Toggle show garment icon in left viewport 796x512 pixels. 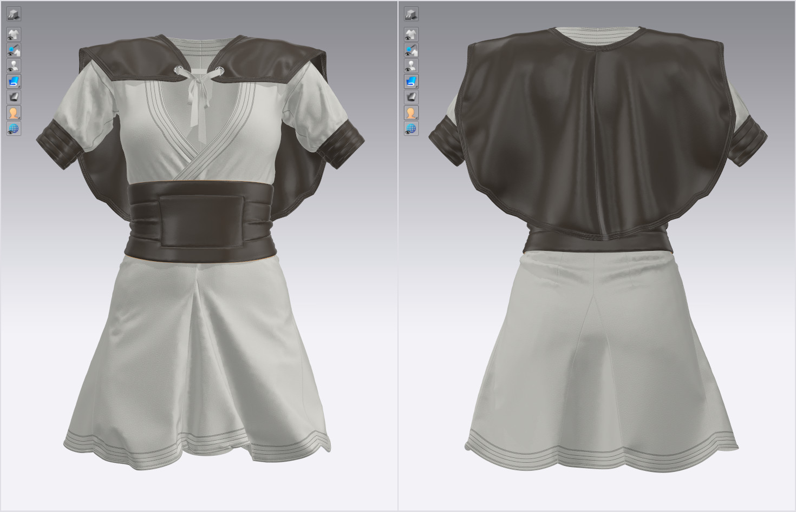pos(14,35)
